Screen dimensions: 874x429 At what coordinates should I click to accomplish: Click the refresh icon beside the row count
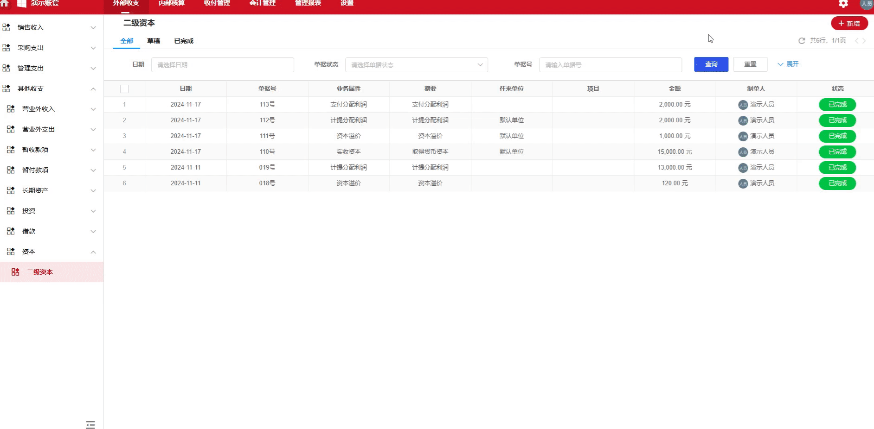click(802, 41)
